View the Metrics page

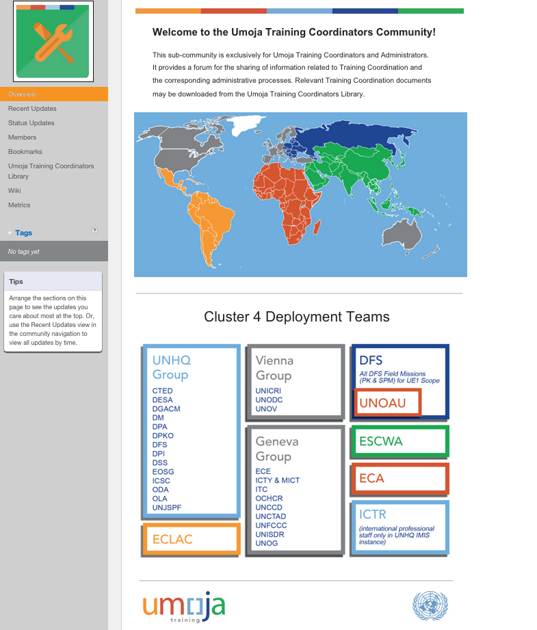coord(19,205)
